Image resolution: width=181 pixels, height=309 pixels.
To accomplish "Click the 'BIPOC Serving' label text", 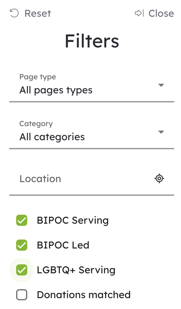I will [73, 220].
